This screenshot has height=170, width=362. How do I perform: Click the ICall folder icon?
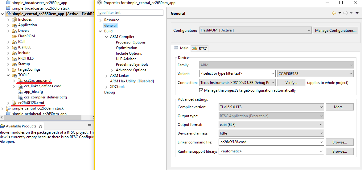coord(14,42)
